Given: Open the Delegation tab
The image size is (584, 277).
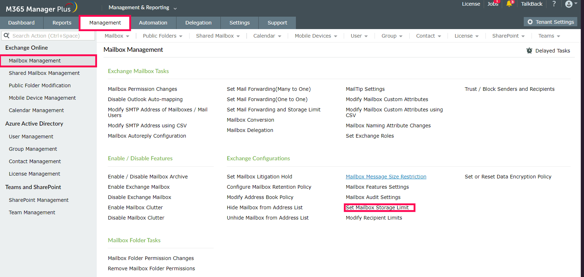Looking at the screenshot, I should coord(198,23).
